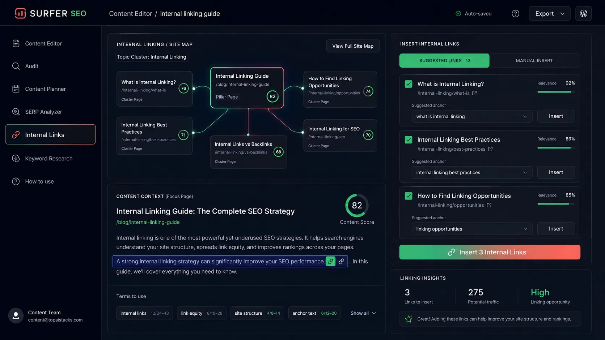Viewport: 605px width, 340px height.
Task: Switch to Manual Insert tab
Action: [x=534, y=61]
